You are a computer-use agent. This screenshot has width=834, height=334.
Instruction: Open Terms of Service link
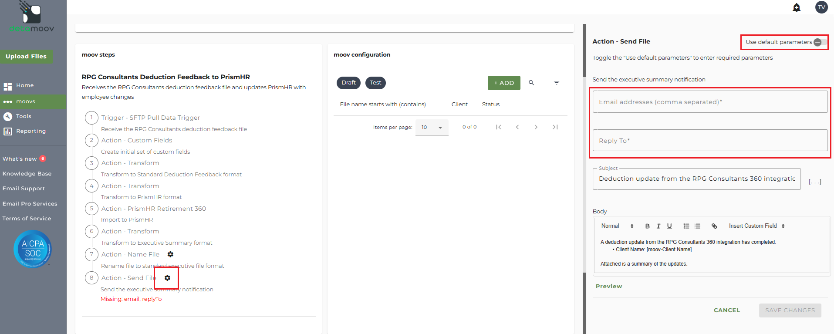[27, 219]
